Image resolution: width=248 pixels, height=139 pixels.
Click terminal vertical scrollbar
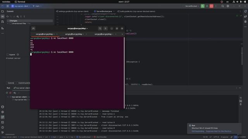coord(124,73)
